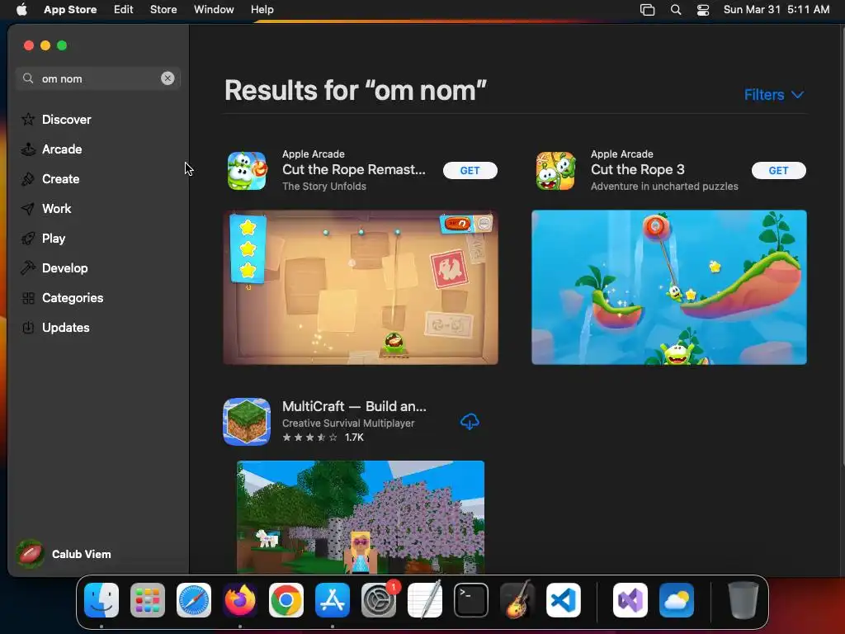View the MultiCraft screenshot preview

click(361, 517)
